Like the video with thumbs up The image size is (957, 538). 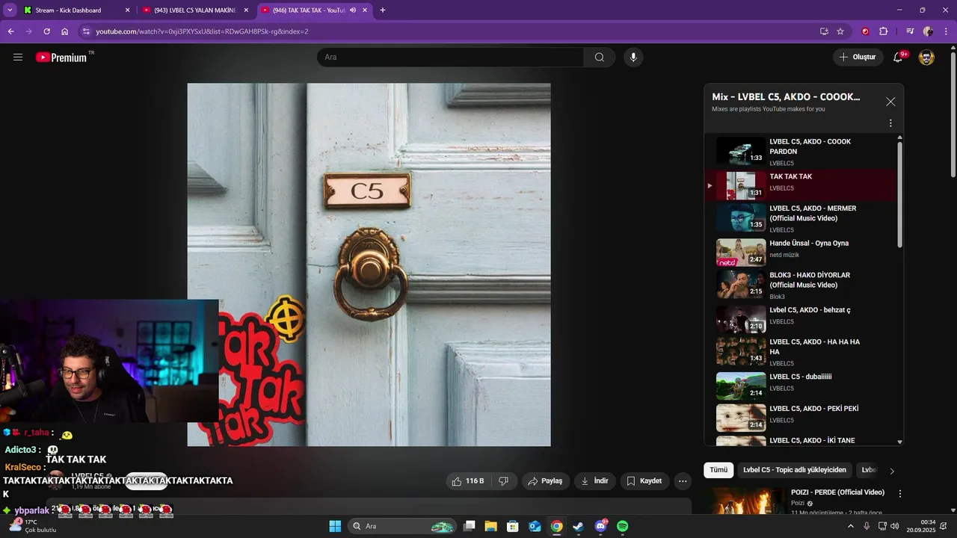point(468,481)
